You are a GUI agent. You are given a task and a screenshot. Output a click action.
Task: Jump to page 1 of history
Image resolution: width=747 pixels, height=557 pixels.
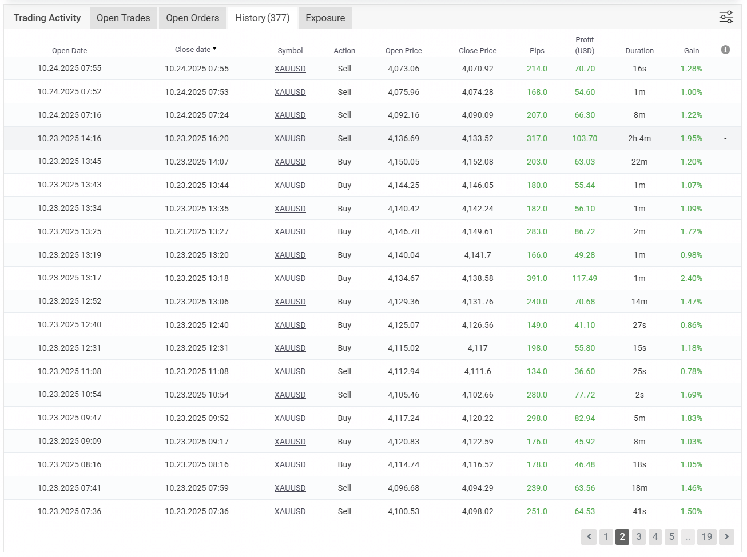pyautogui.click(x=606, y=536)
